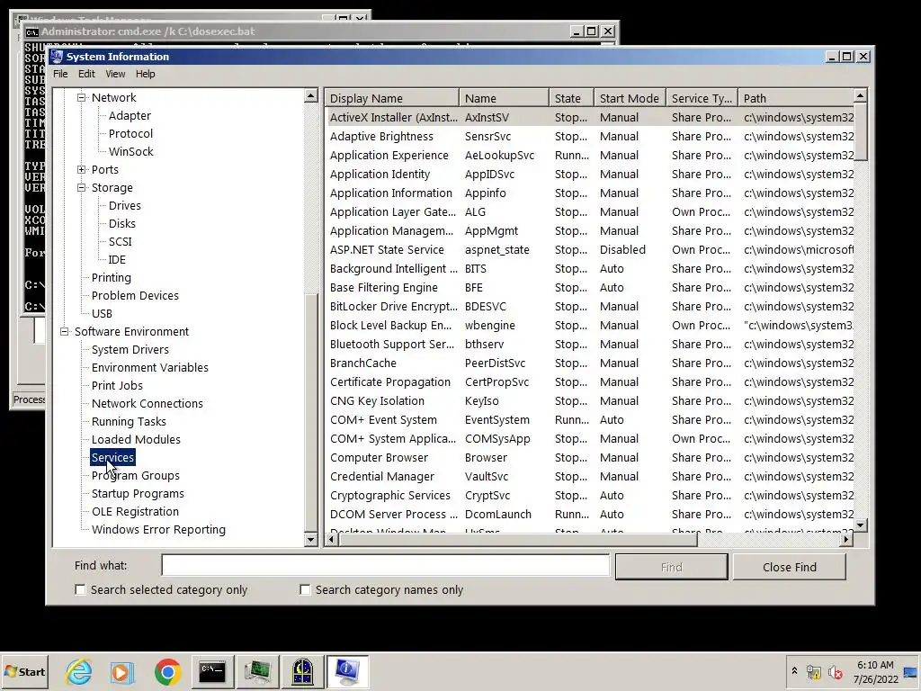Open Google Chrome from the taskbar
The image size is (921, 691).
(x=167, y=671)
